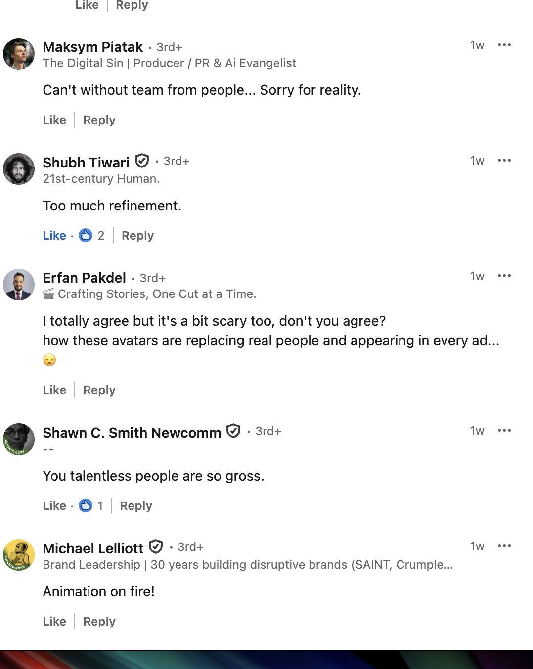The height and width of the screenshot is (669, 533).
Task: Click verification shield next to Michael Lelliott
Action: (156, 547)
